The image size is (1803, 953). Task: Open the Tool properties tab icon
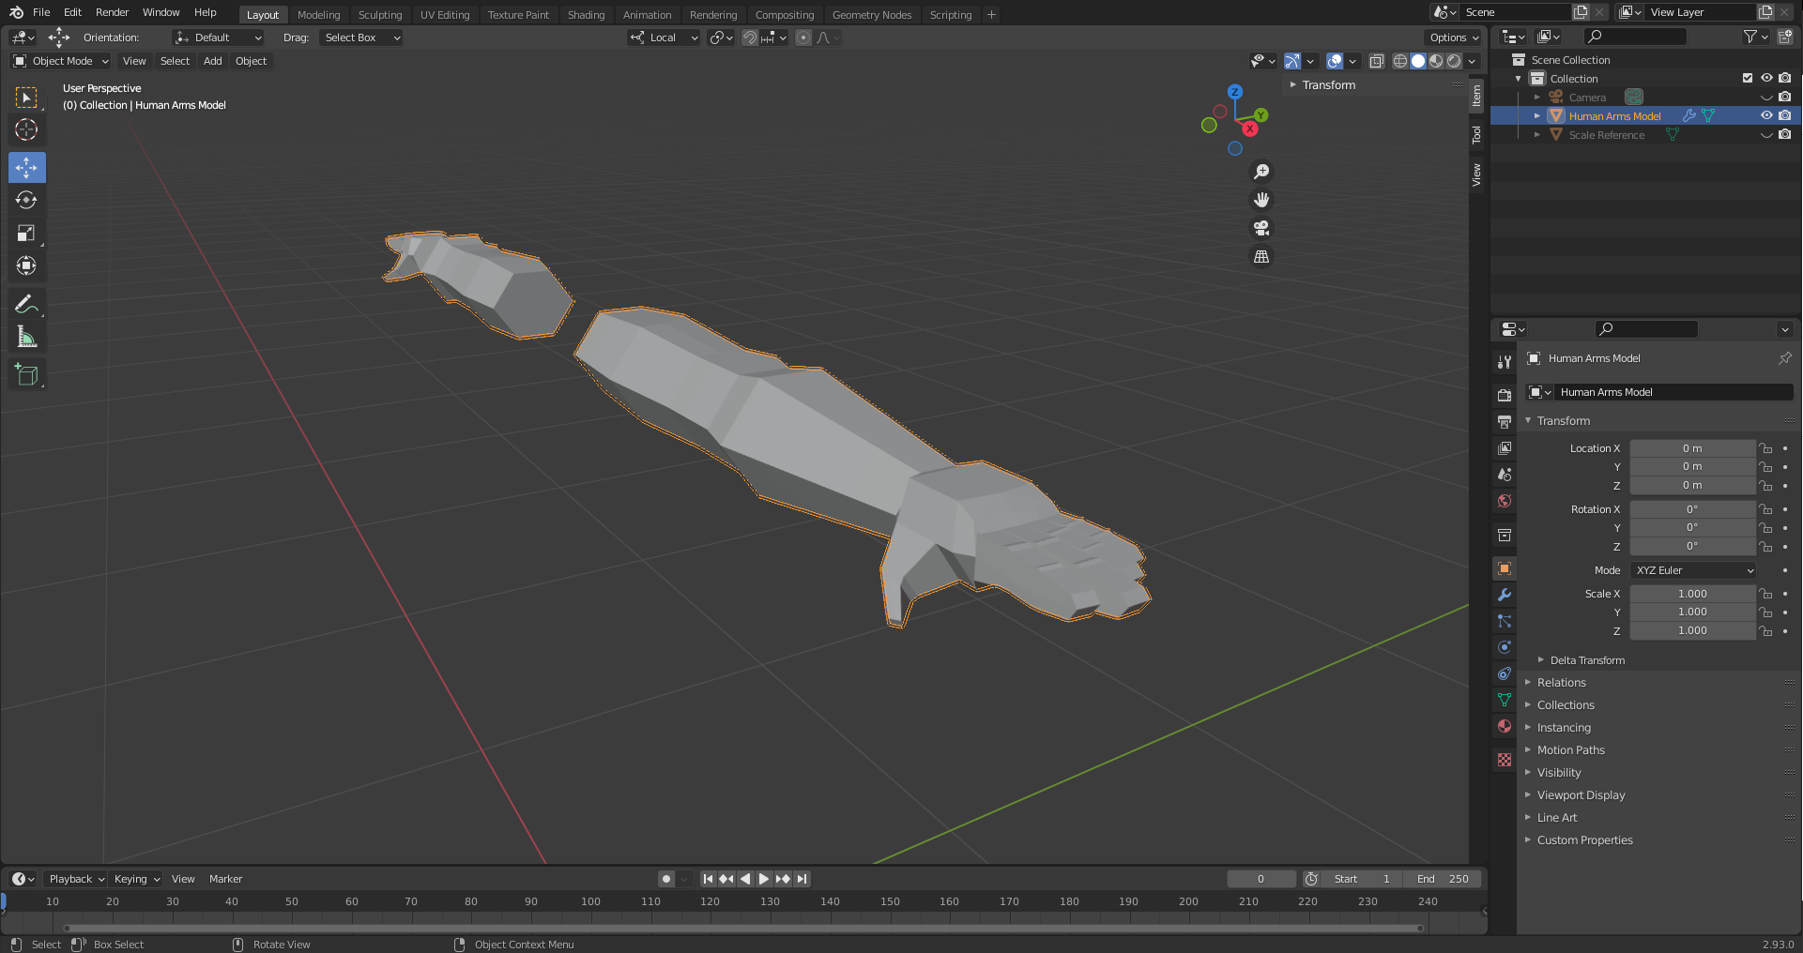coord(1505,361)
